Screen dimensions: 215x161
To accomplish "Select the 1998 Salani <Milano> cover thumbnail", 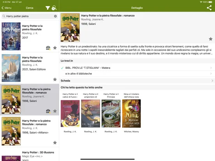I will pos(11,131).
